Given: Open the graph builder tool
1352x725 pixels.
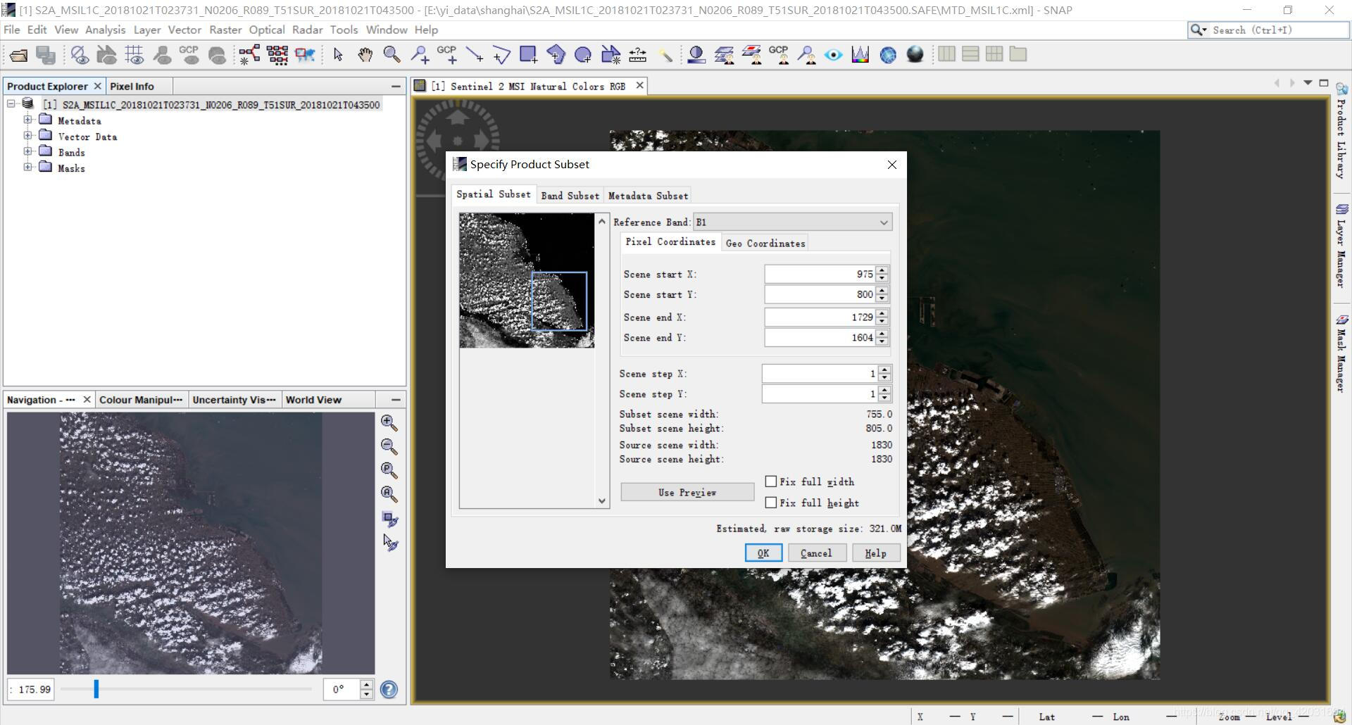Looking at the screenshot, I should tap(249, 55).
